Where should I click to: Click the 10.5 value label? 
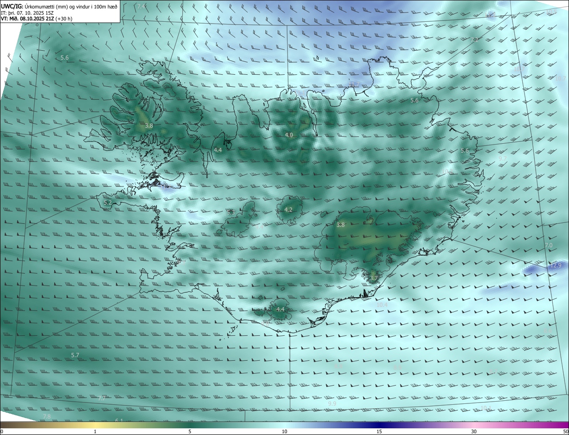[551, 11]
